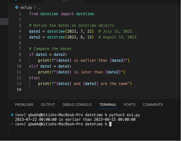
Task: Click the blue command status dot in terminal
Action: click(x=12, y=115)
